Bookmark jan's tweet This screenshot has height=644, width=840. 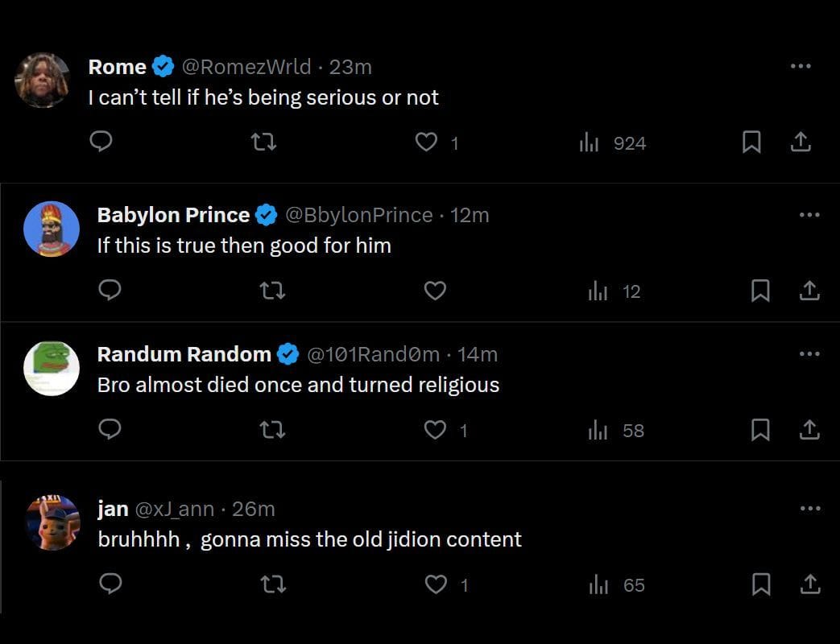tap(759, 584)
